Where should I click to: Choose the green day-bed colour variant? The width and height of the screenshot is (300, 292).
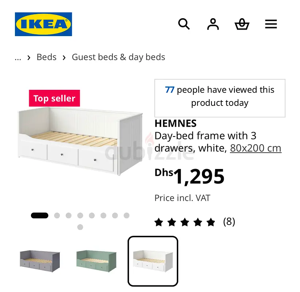[96, 261]
